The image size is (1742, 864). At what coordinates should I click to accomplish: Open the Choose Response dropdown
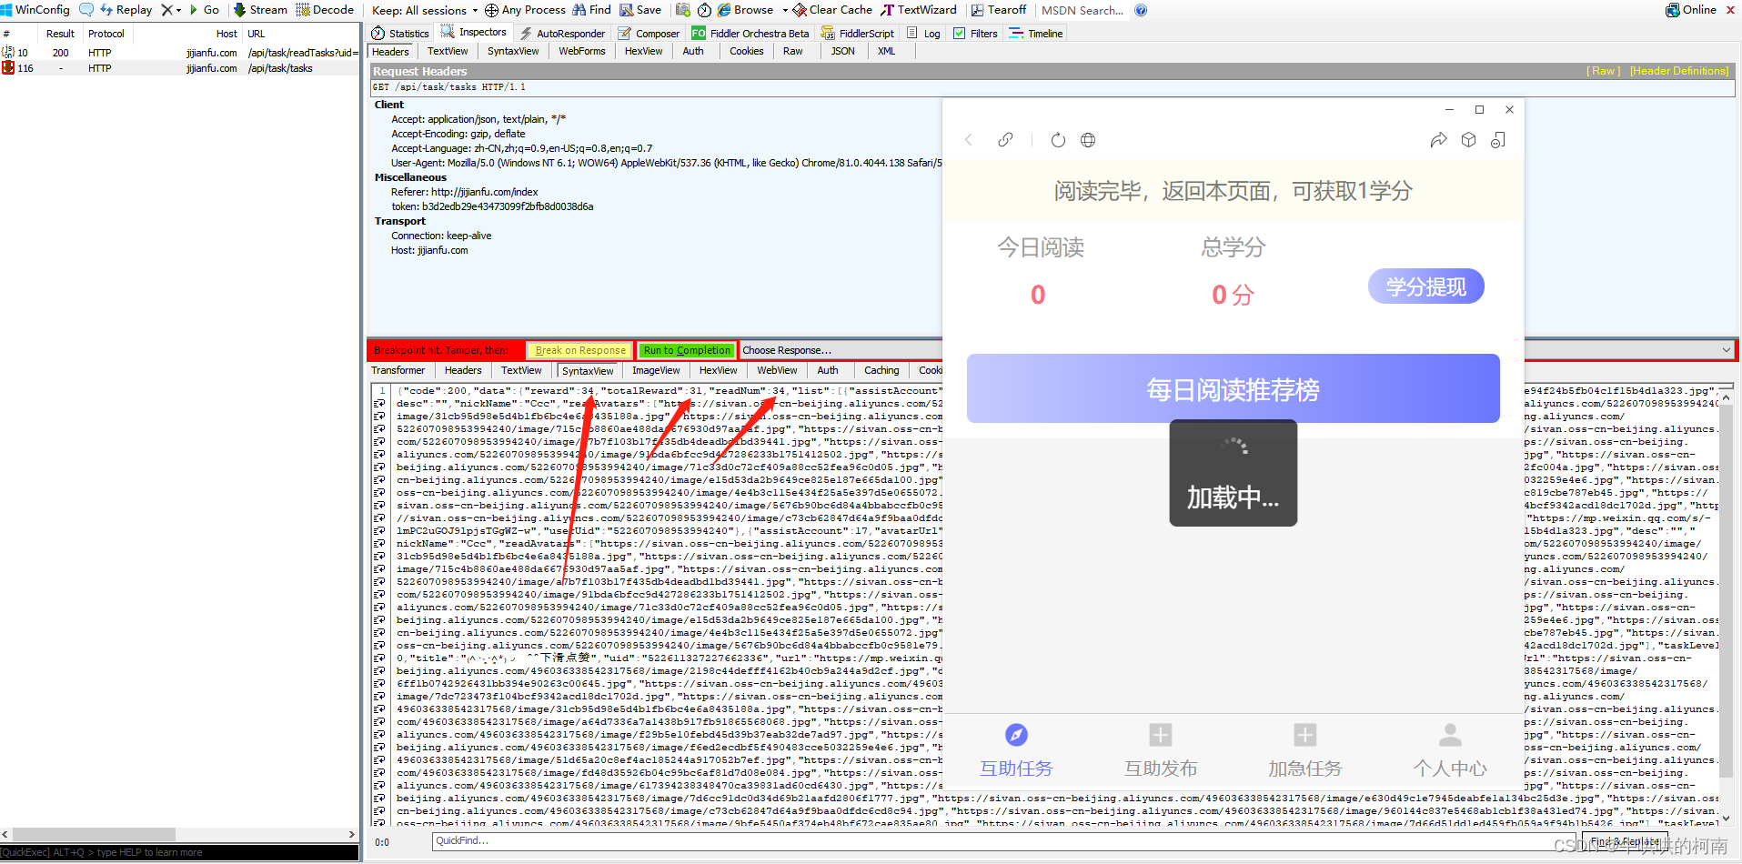[1238, 350]
